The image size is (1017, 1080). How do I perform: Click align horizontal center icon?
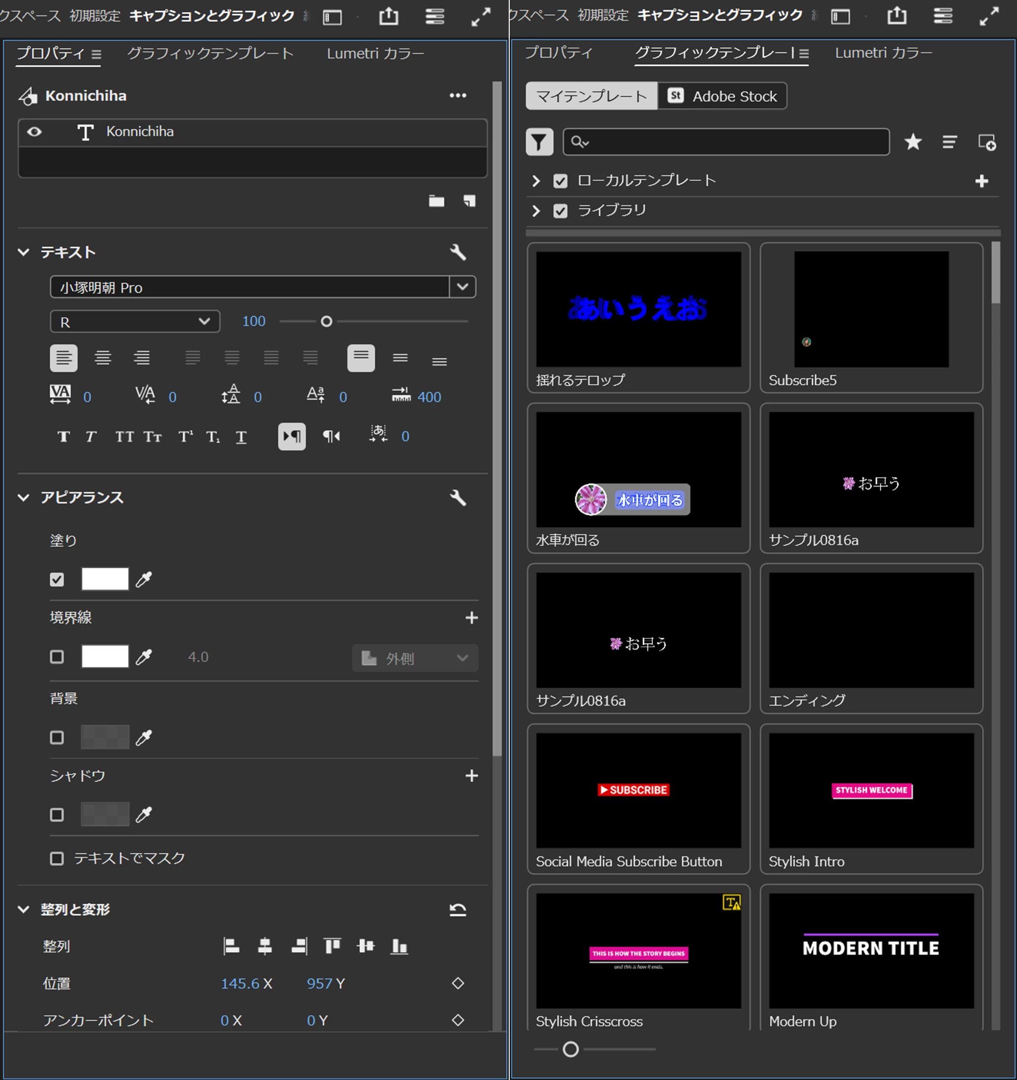click(x=265, y=946)
